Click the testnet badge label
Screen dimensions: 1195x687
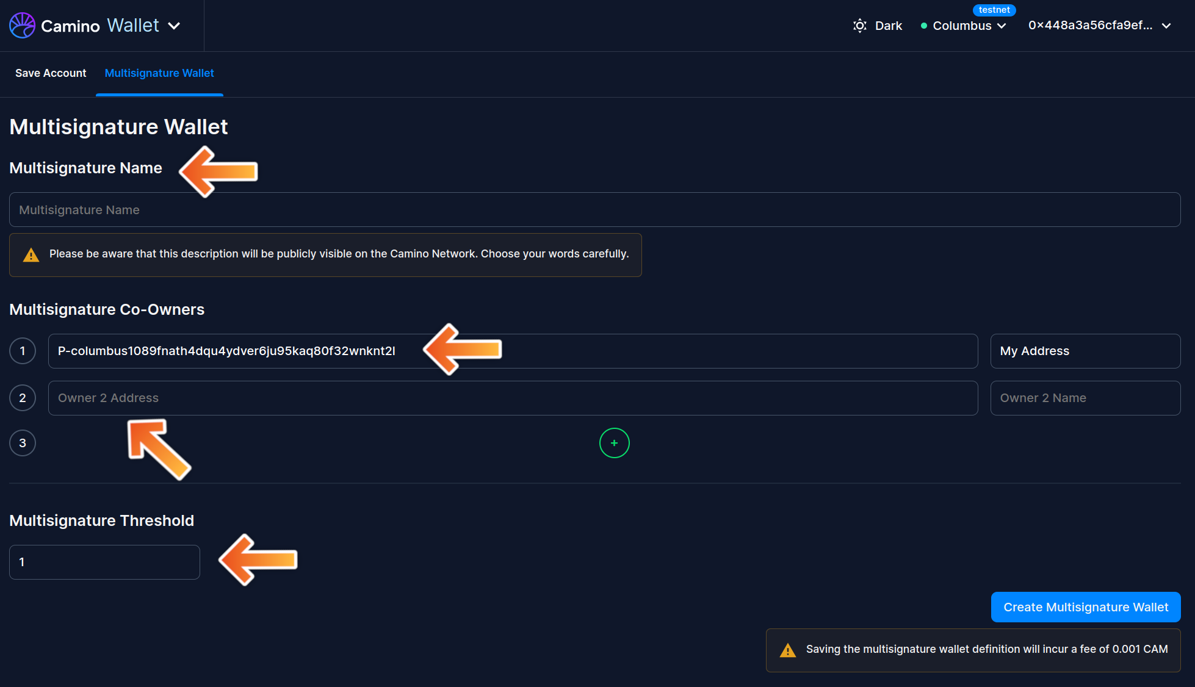pyautogui.click(x=994, y=10)
